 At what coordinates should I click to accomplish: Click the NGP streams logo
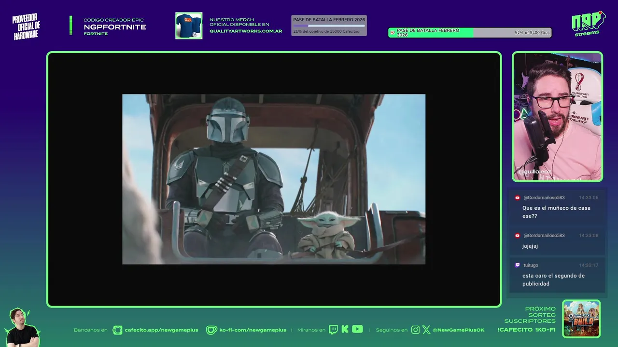[x=588, y=24]
